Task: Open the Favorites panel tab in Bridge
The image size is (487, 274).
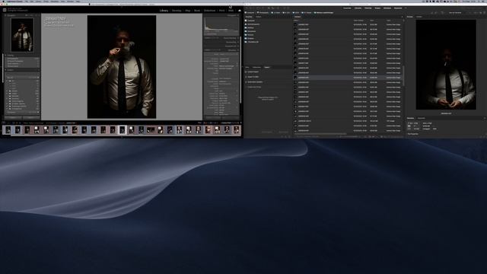Action: point(249,17)
